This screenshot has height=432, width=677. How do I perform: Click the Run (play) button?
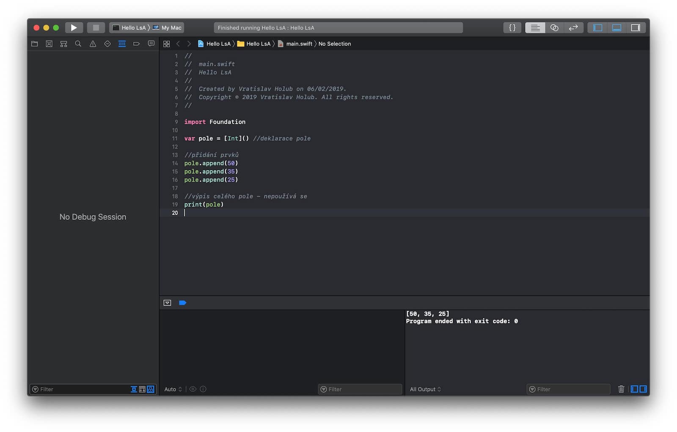point(74,27)
